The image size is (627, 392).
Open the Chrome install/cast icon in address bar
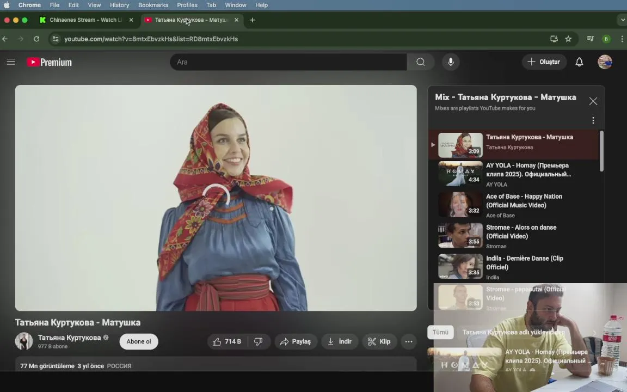point(554,39)
